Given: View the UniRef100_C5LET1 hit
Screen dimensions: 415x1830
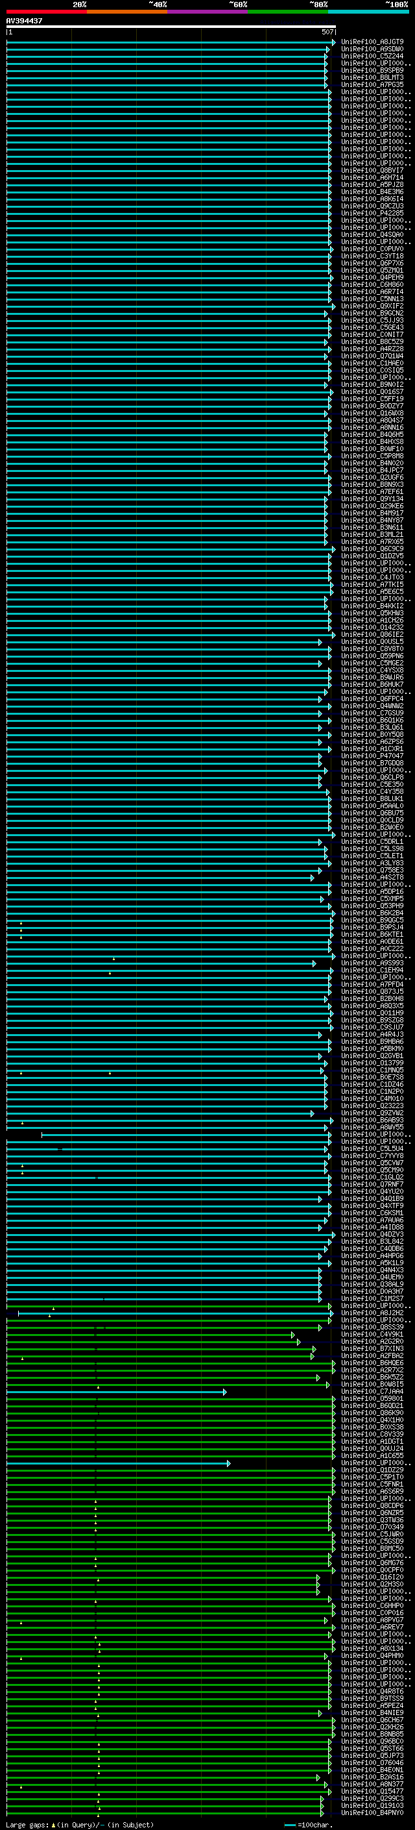Looking at the screenshot, I should pos(372,856).
